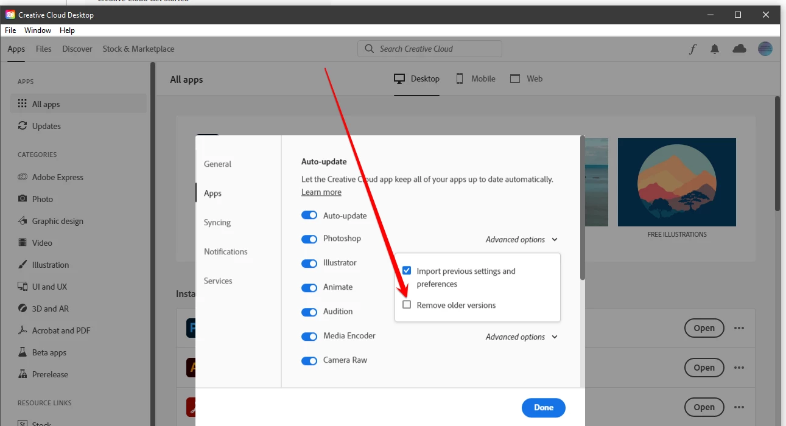Click the Done button
The height and width of the screenshot is (426, 786).
tap(544, 408)
